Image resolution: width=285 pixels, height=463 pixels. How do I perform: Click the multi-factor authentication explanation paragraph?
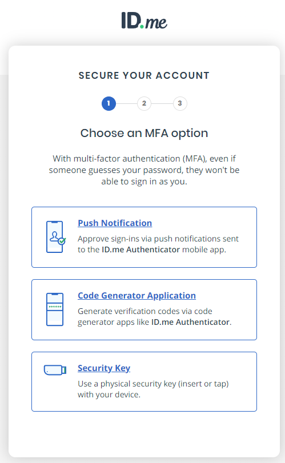click(144, 170)
